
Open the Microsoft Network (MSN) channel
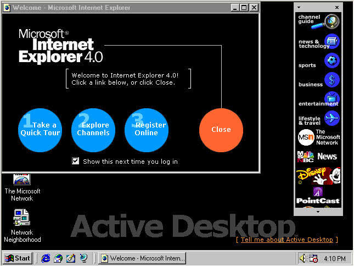319,137
